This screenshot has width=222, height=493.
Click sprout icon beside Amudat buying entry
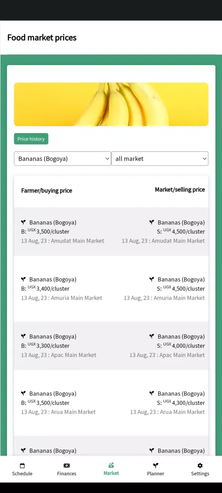(x=23, y=222)
